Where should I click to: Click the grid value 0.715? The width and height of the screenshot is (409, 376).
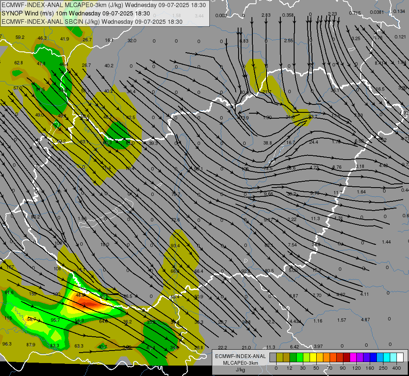(355, 13)
